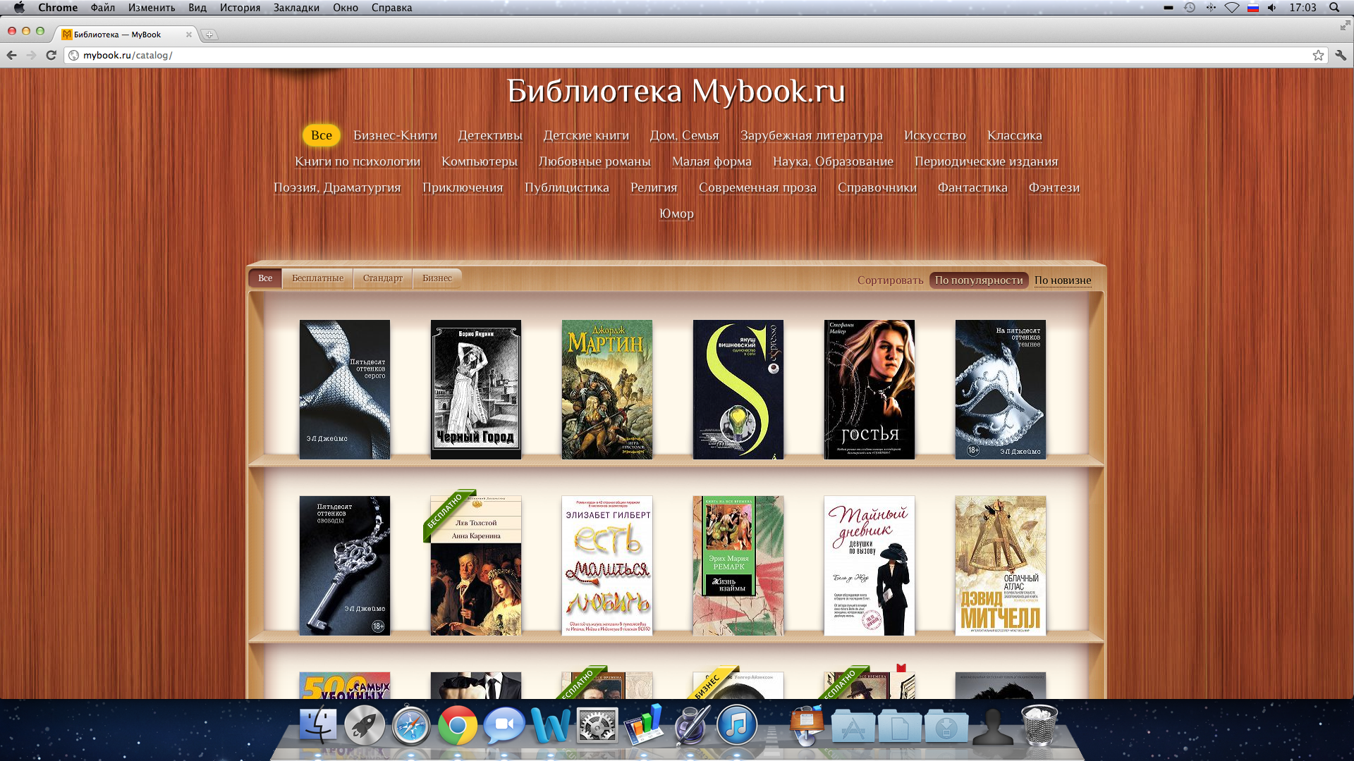Click volume icon in menu bar
1354x761 pixels.
point(1272,8)
